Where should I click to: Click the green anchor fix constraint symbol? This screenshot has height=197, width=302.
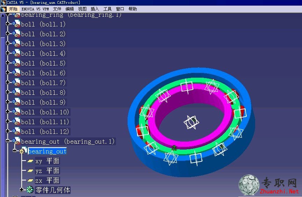tap(174, 148)
